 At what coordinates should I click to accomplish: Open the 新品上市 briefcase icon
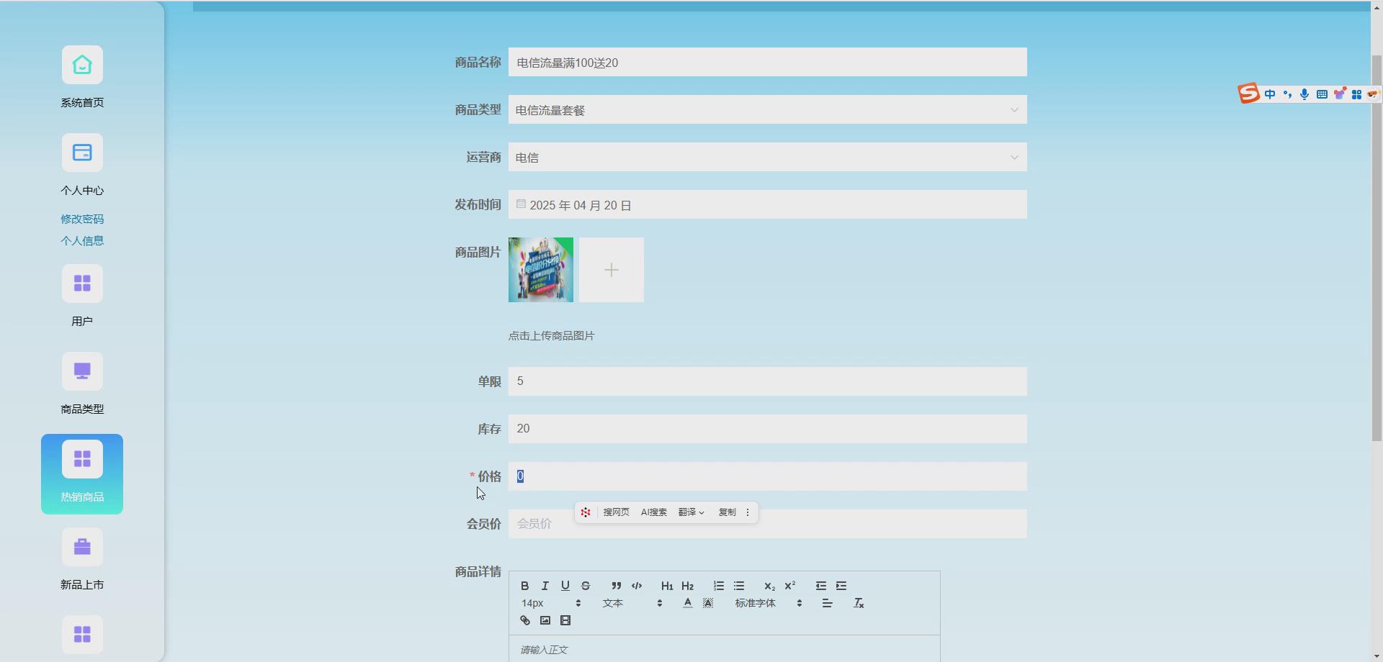[82, 547]
